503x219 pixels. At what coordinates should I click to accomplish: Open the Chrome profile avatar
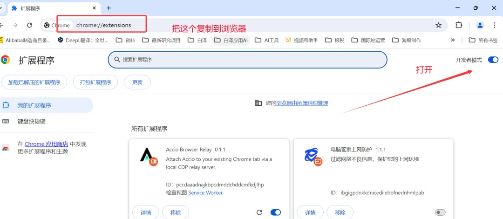(480, 25)
